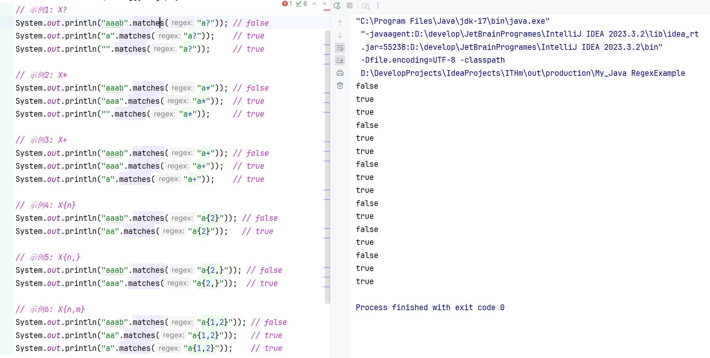The width and height of the screenshot is (710, 358).
Task: Click the editor vertical scrollbar thumb
Action: [327, 166]
